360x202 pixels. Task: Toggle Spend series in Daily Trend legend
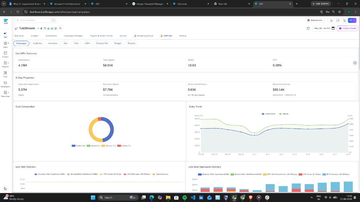tap(283, 114)
